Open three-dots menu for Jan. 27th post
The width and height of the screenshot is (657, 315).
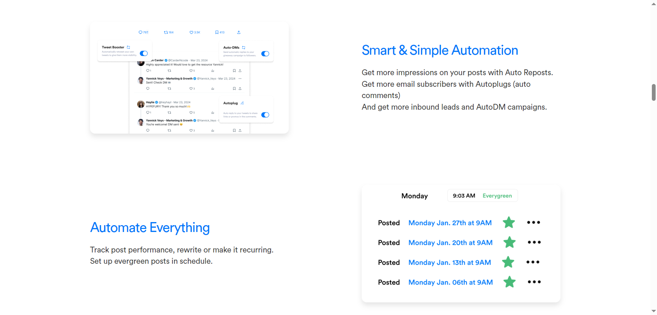pos(533,222)
